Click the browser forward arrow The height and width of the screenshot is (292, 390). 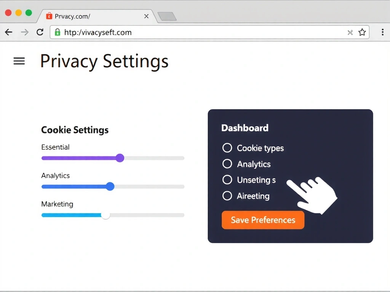point(25,32)
